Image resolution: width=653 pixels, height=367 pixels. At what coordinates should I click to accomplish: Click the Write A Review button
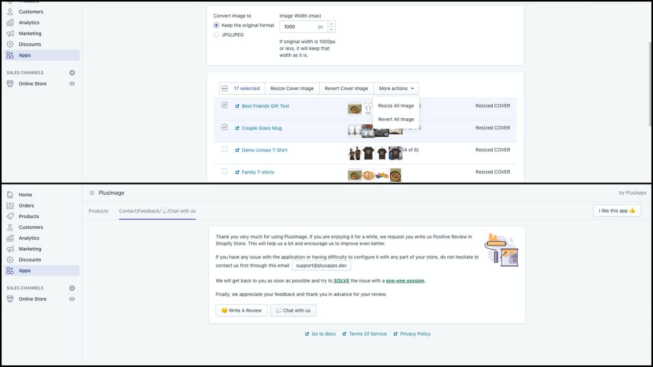pyautogui.click(x=241, y=310)
